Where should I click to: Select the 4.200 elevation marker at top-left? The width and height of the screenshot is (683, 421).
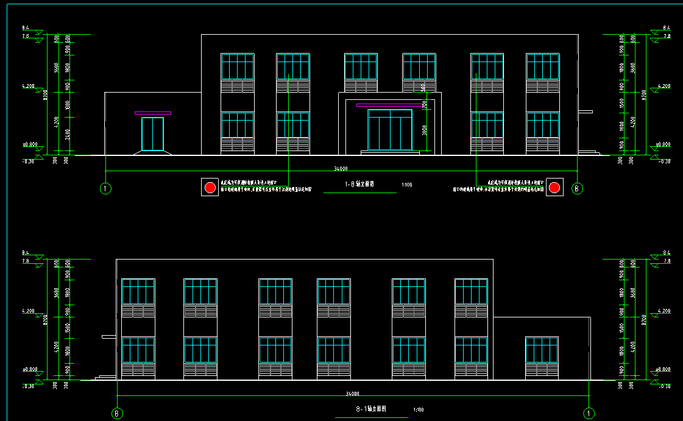pos(29,87)
